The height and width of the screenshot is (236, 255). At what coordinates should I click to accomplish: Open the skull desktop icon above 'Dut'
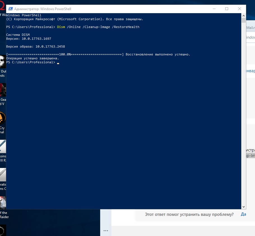point(3,62)
